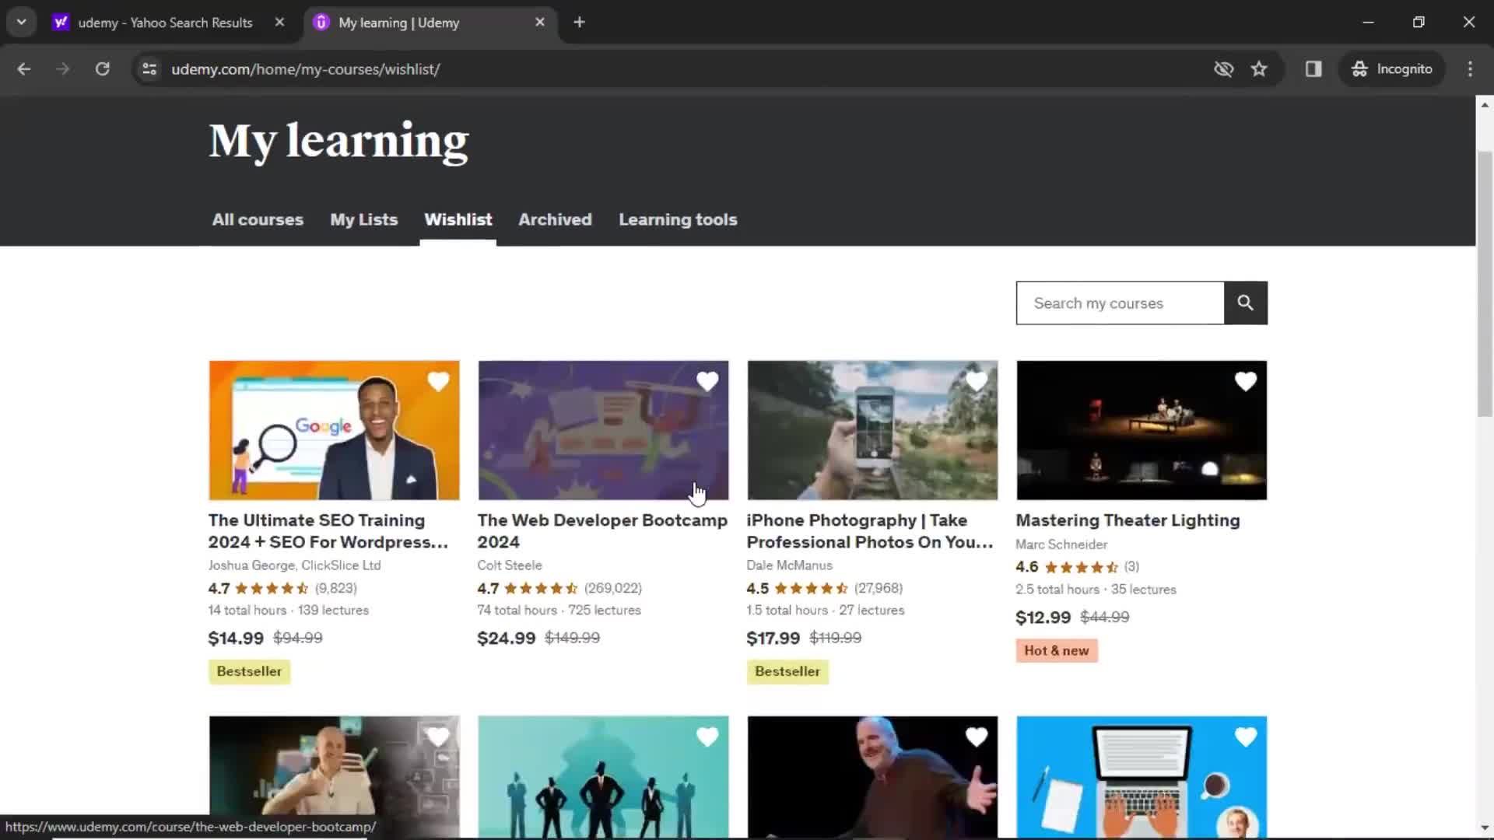
Task: Open Mastering Theater Lighting course title
Action: point(1128,520)
